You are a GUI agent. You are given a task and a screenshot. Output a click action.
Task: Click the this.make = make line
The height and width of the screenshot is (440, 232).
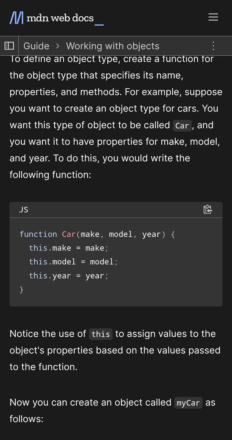pyautogui.click(x=69, y=248)
